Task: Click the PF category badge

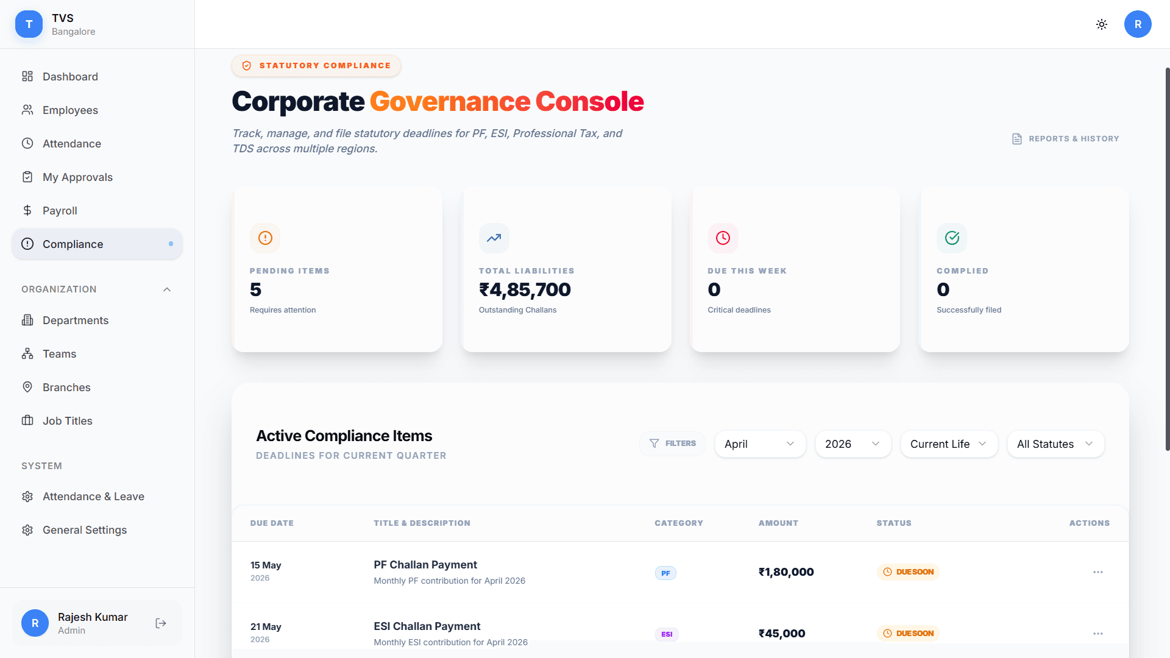Action: [665, 573]
